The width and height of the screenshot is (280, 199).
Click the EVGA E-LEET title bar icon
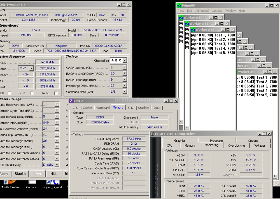tap(152, 134)
